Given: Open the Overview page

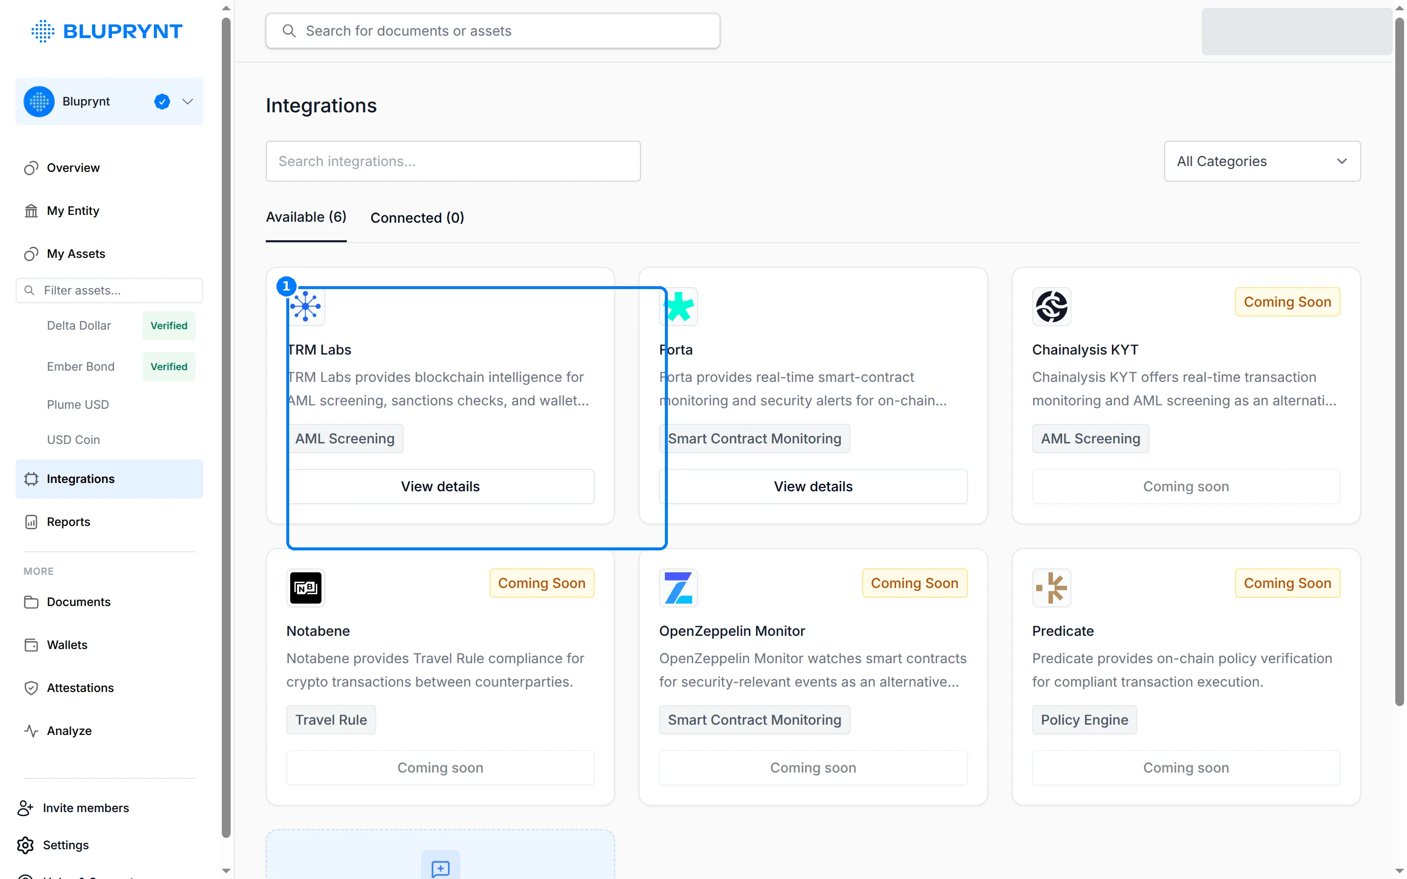Looking at the screenshot, I should pyautogui.click(x=109, y=168).
